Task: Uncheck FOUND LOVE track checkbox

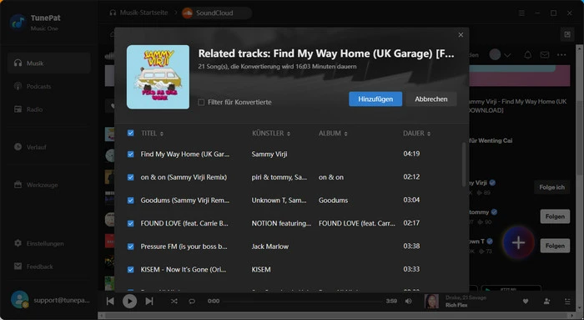Action: point(131,223)
